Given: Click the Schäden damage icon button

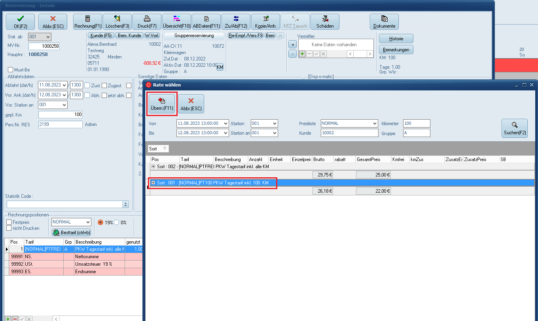Looking at the screenshot, I should (325, 22).
